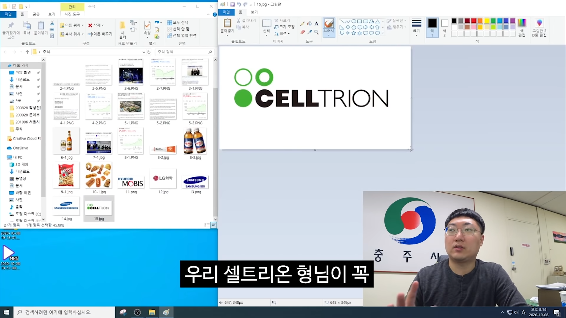
Task: Select the 11.png Hyundai Mobis thumbnail
Action: (x=131, y=182)
